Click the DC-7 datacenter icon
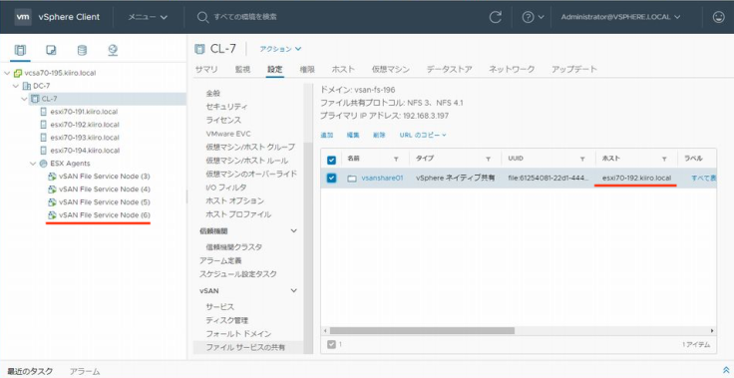 [x=27, y=86]
